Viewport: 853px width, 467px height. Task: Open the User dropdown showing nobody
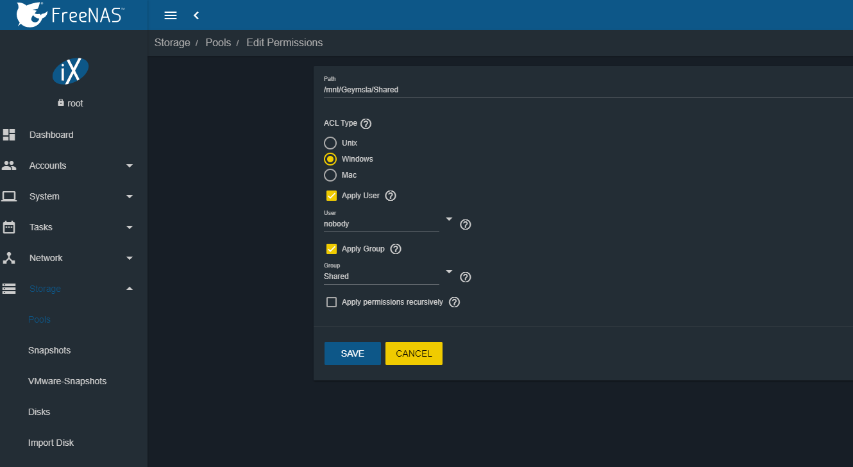pyautogui.click(x=382, y=224)
